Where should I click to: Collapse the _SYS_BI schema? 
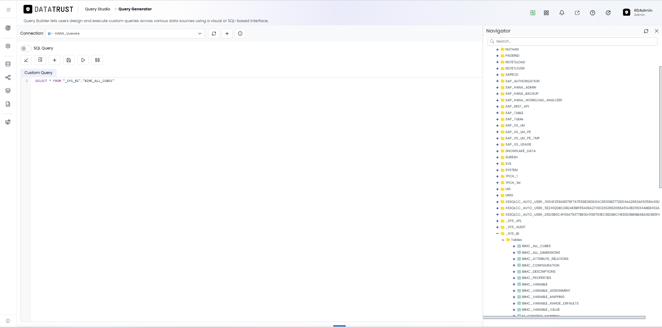click(497, 234)
